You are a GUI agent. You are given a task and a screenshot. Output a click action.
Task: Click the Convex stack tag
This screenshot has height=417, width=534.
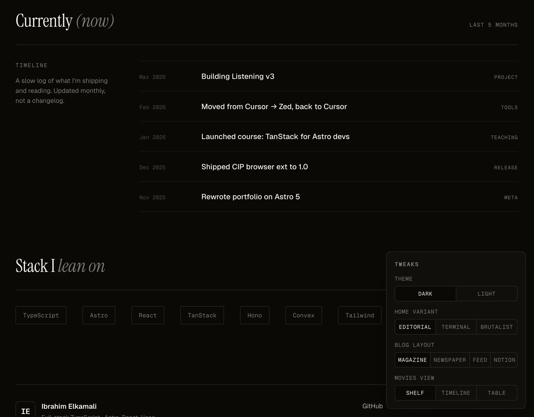tap(304, 315)
